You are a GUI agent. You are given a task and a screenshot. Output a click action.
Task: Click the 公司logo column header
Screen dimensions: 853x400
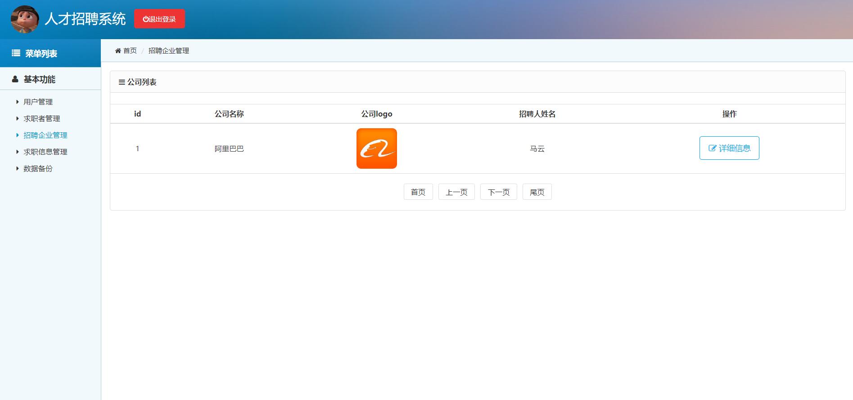click(x=377, y=114)
